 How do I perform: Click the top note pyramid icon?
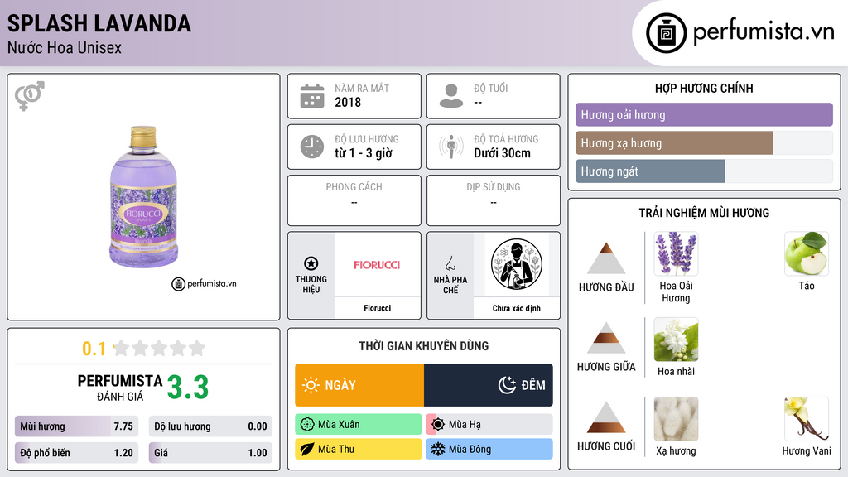(606, 258)
